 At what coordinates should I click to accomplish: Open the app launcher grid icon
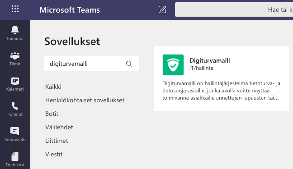point(15,9)
